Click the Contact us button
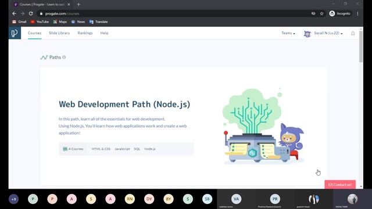372x209 pixels. 340,185
